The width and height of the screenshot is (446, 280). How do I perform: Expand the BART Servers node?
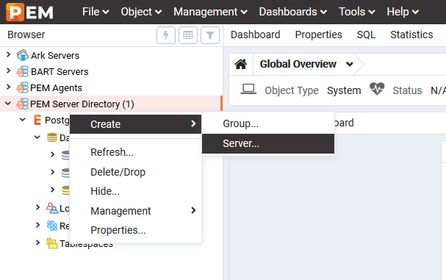pyautogui.click(x=9, y=71)
